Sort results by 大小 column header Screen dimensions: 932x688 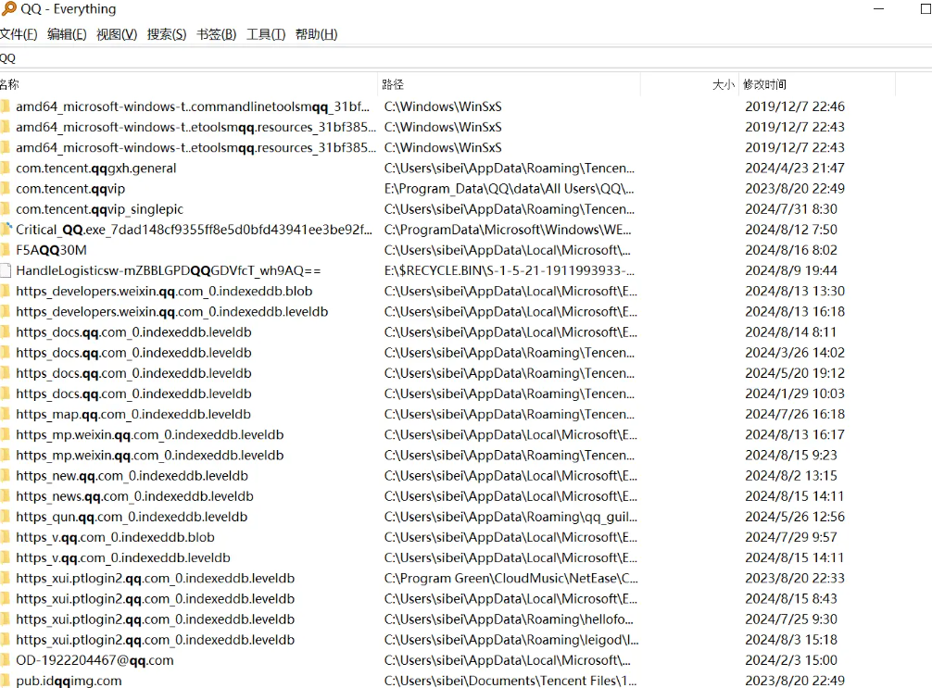click(689, 84)
